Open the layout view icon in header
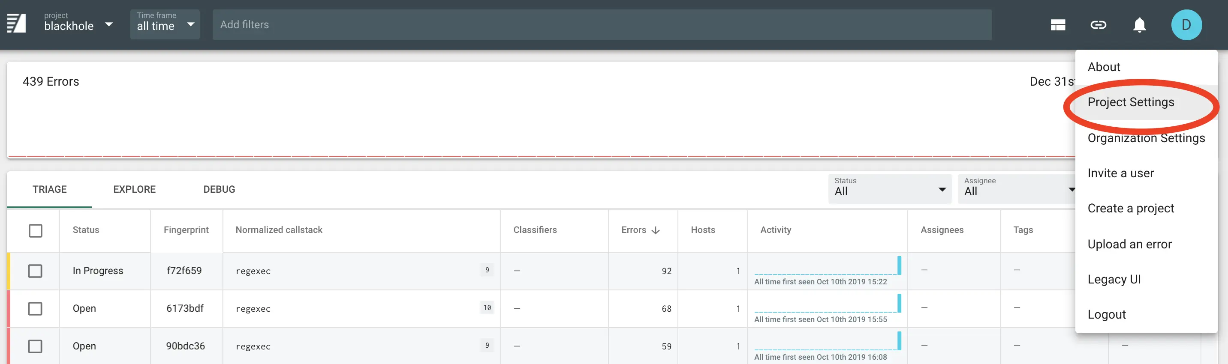This screenshot has height=364, width=1228. pos(1057,25)
